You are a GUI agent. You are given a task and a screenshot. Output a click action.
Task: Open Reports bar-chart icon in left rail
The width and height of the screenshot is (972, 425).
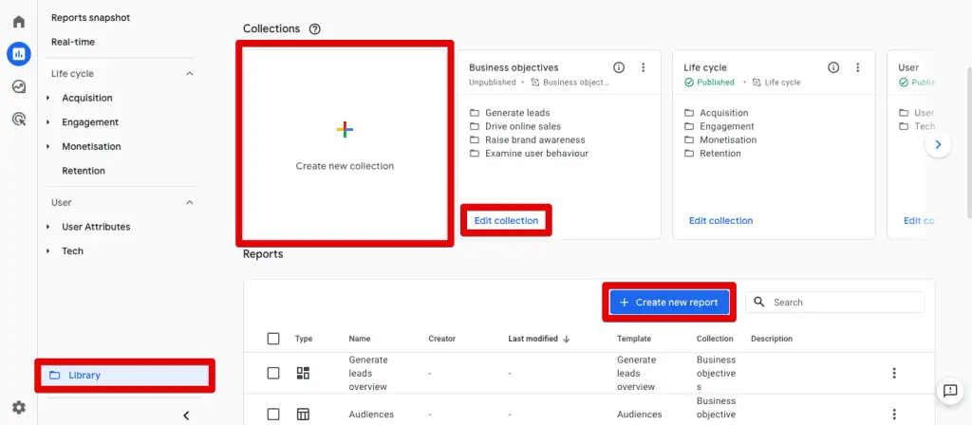click(x=19, y=54)
